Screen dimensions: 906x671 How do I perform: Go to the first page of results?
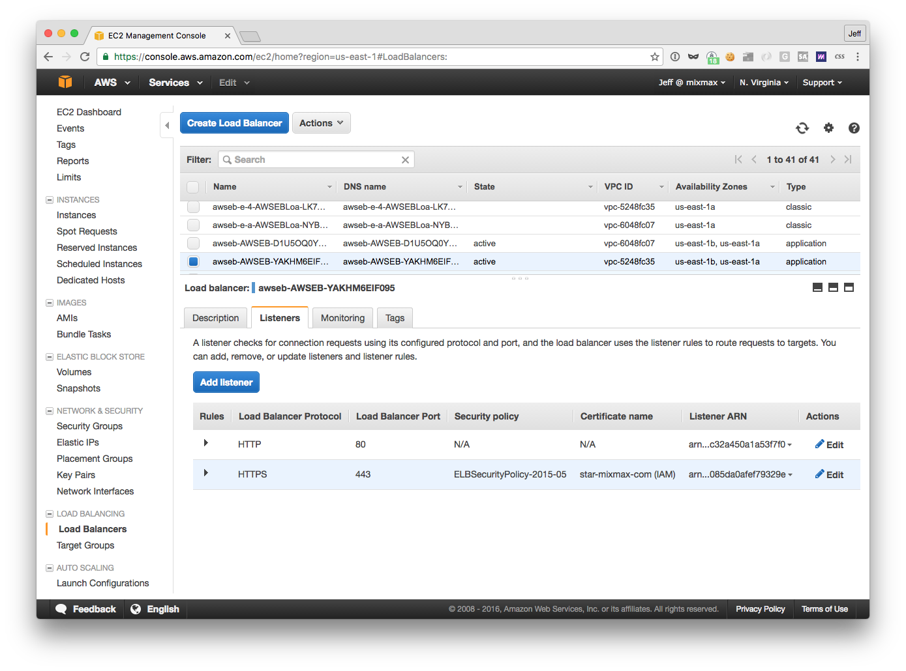coord(738,160)
